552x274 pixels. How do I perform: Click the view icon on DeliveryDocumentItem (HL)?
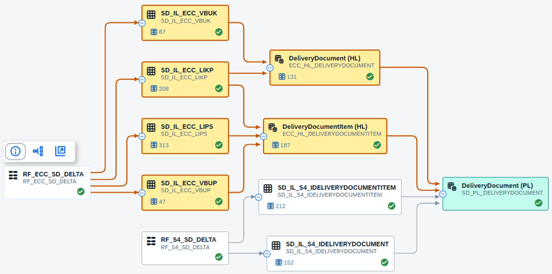click(x=273, y=127)
